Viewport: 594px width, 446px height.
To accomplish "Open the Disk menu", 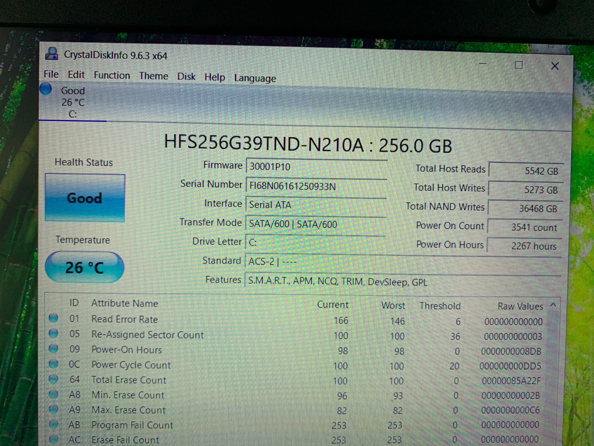I will (186, 77).
